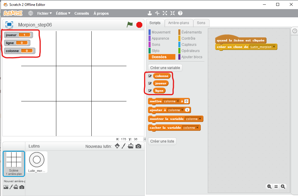Click the Créer une liste button
This screenshot has width=298, height=196.
point(162,141)
